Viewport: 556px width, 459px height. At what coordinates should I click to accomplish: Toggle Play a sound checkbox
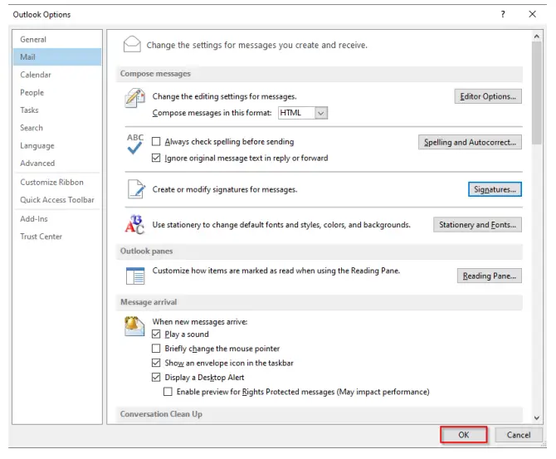tap(156, 334)
